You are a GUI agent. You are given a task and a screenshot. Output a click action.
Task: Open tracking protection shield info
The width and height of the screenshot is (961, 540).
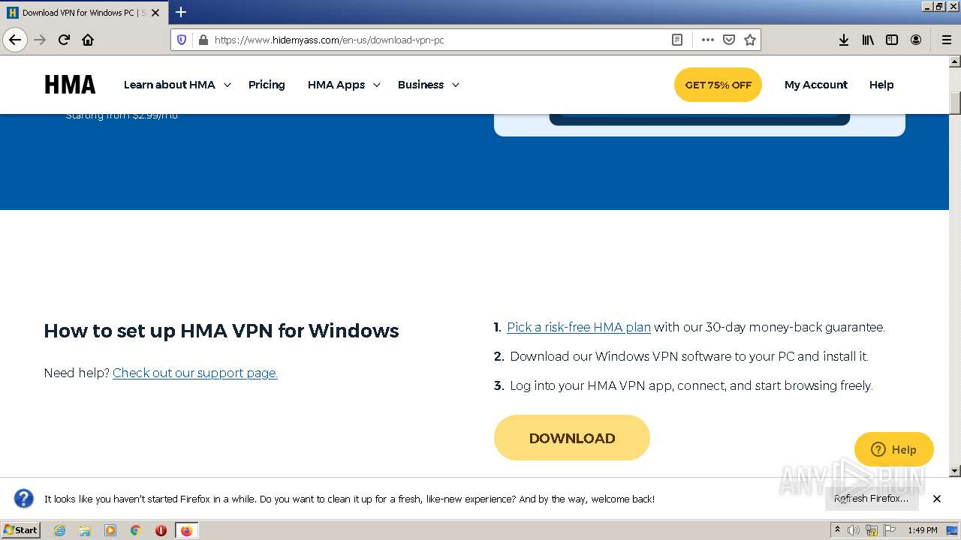[182, 40]
